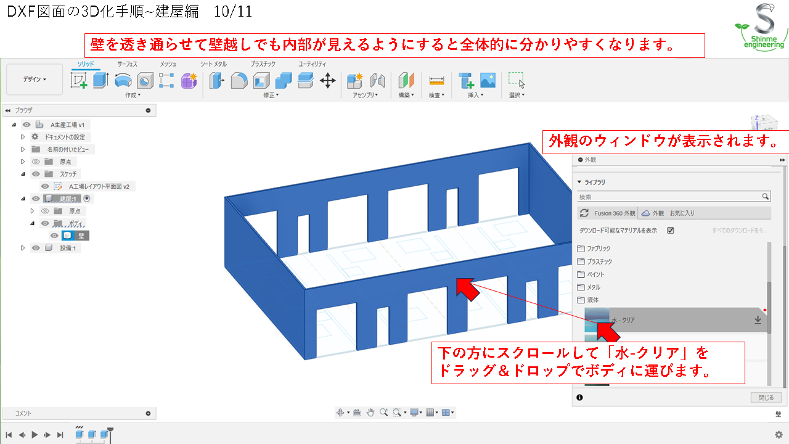Image resolution: width=789 pixels, height=444 pixels.
Task: Expand the 設備:1 tree node
Action: pos(23,248)
